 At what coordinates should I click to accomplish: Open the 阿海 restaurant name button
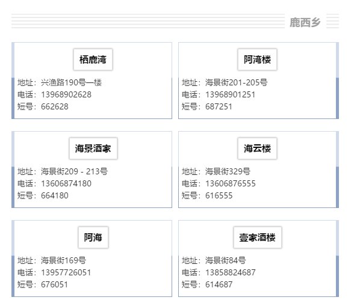(x=93, y=237)
